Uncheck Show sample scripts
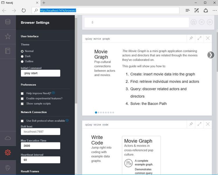 click(22, 104)
